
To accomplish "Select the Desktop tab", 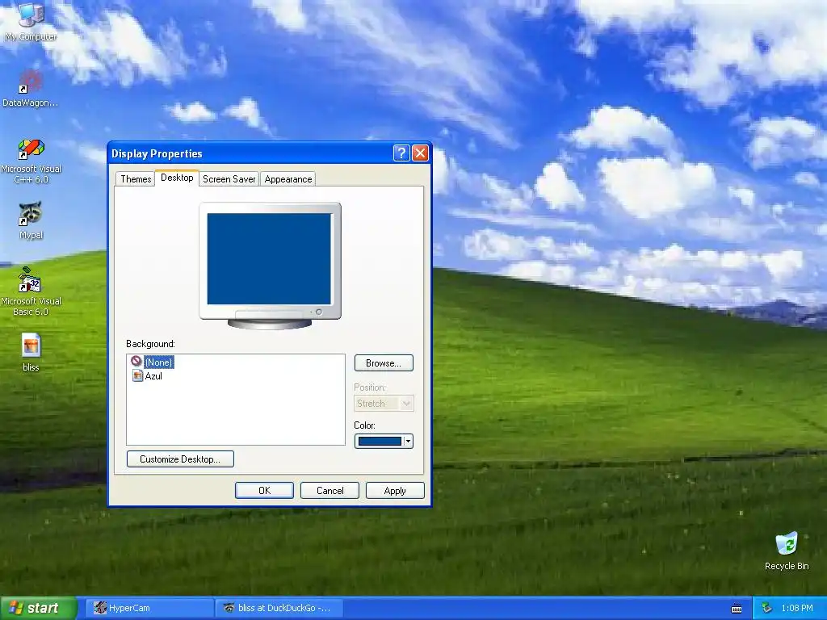I will pyautogui.click(x=177, y=178).
